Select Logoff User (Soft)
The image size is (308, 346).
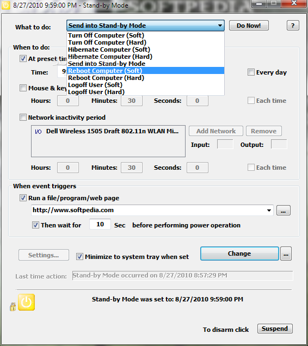pyautogui.click(x=145, y=85)
